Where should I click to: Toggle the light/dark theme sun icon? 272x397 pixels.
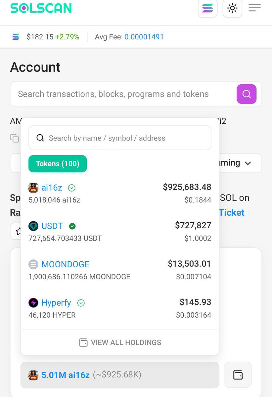tap(232, 8)
